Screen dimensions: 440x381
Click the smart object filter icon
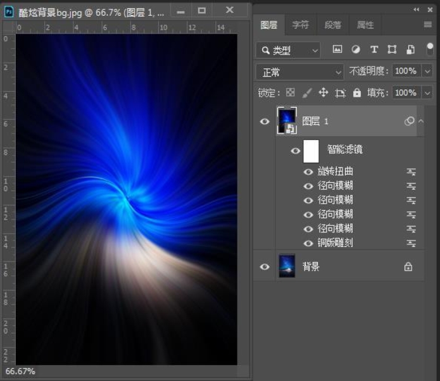click(x=410, y=49)
